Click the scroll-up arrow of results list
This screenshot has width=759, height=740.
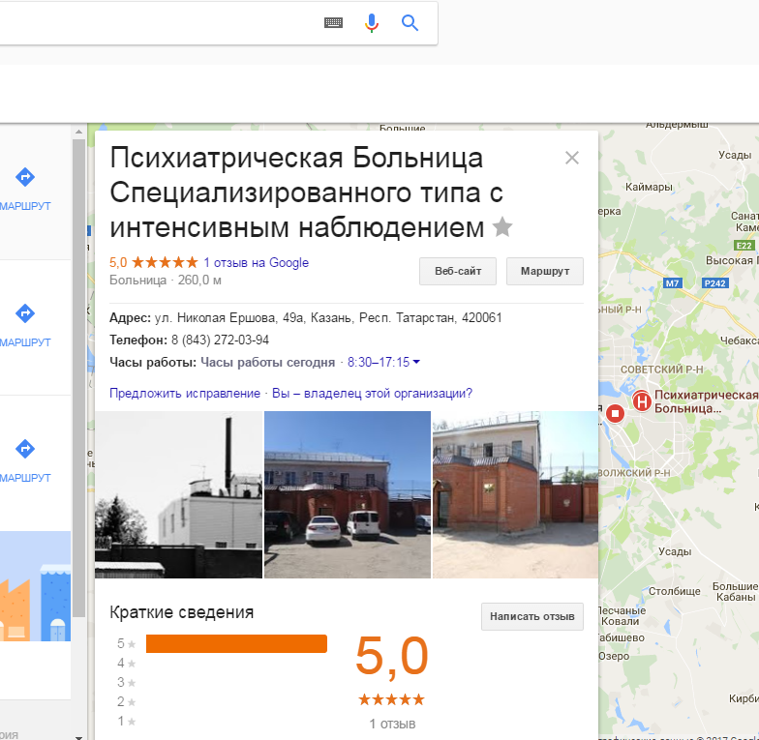tap(79, 132)
